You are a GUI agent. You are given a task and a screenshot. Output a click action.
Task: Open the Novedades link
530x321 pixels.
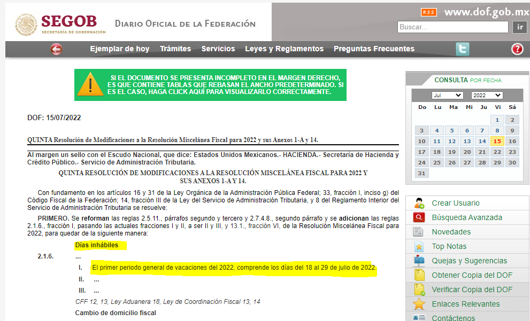(451, 232)
